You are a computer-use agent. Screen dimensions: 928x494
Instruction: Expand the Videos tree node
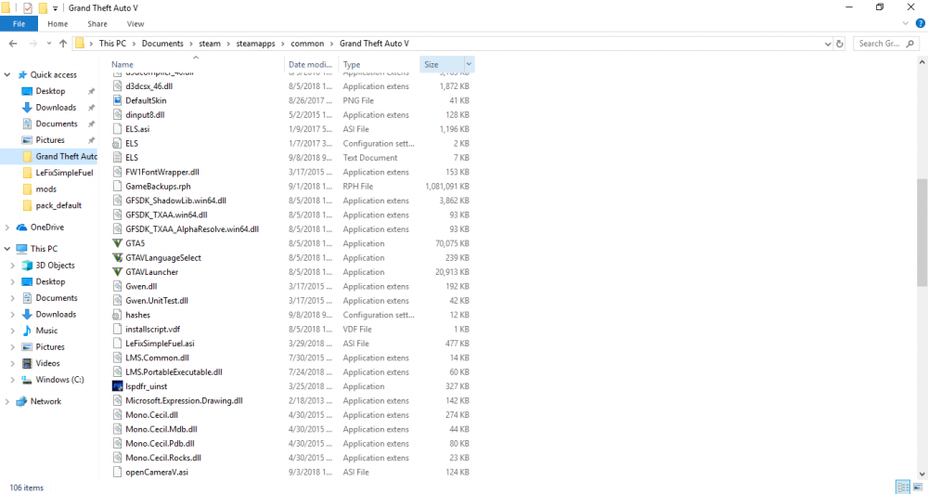12,363
